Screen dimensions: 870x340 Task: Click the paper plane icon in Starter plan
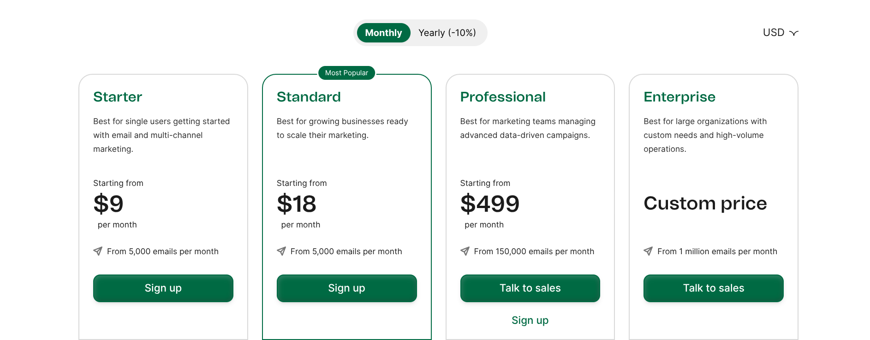pyautogui.click(x=98, y=251)
